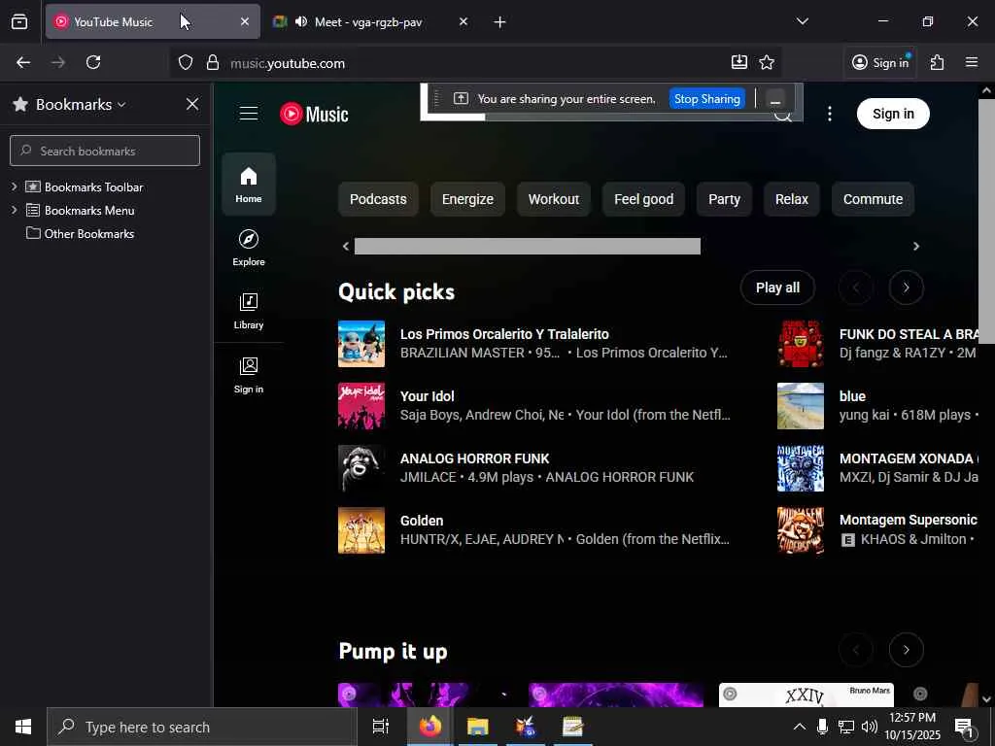Image resolution: width=995 pixels, height=746 pixels.
Task: Next page of Quick picks
Action: click(907, 288)
